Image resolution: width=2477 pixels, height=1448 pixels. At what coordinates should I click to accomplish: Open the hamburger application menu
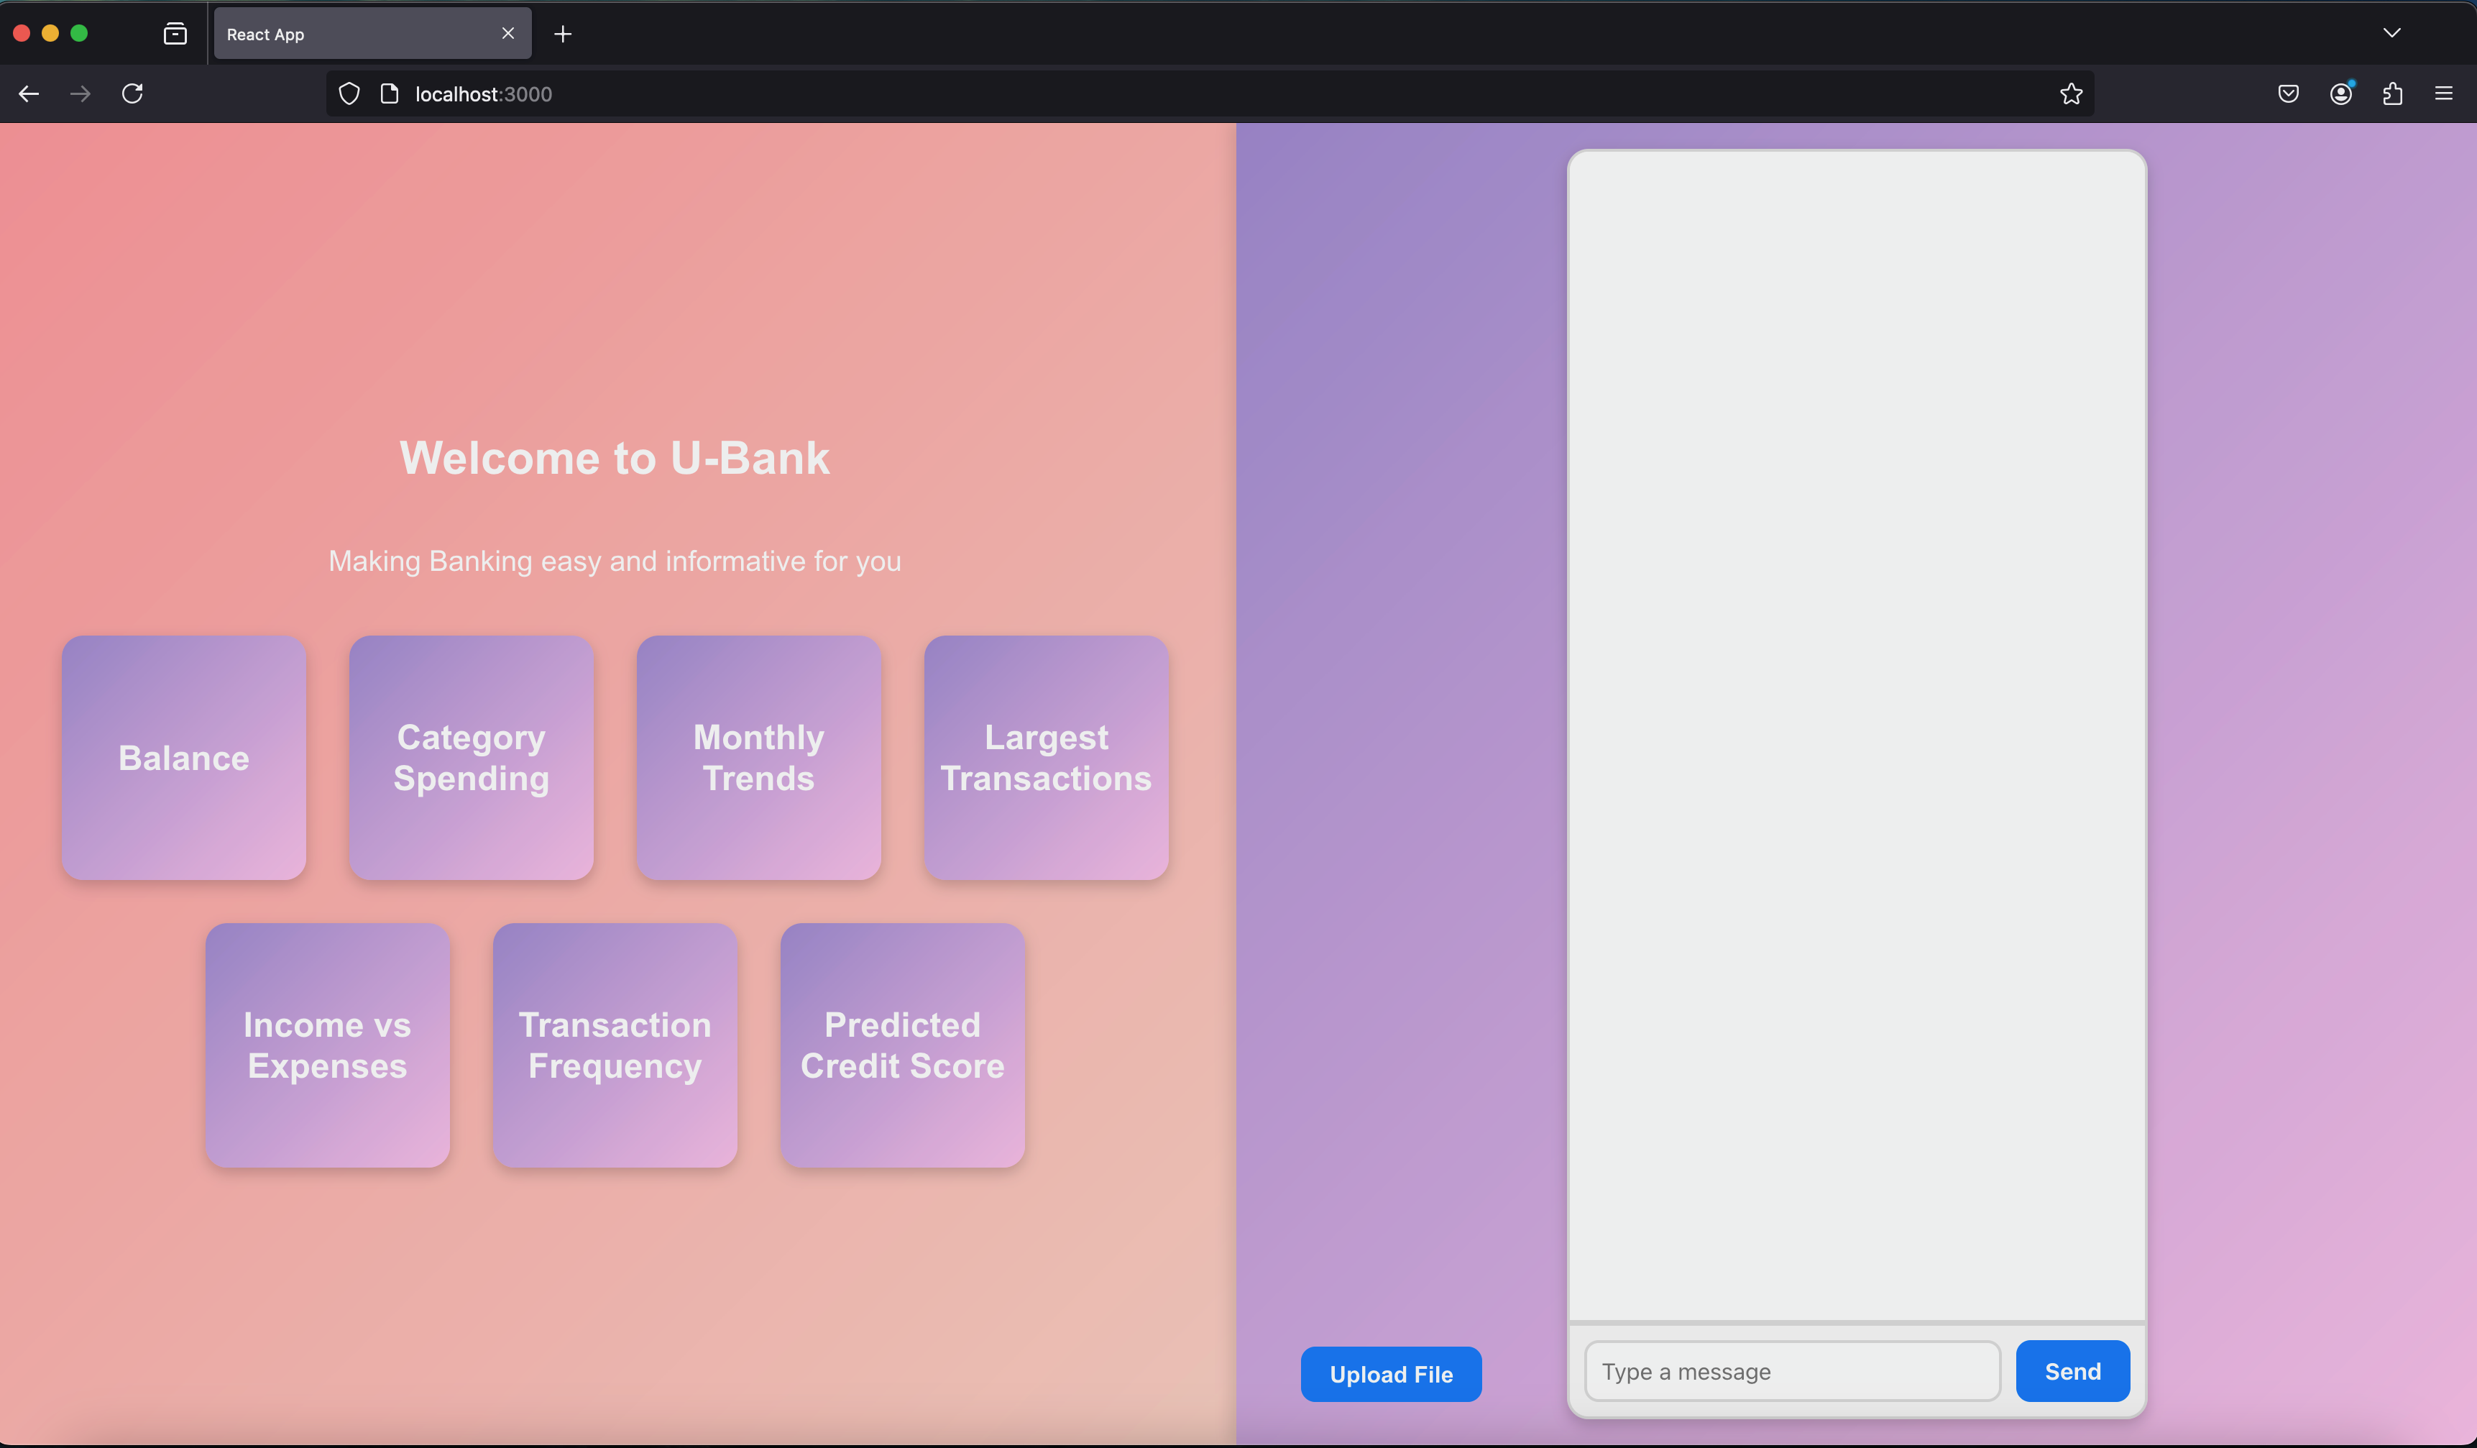tap(2444, 93)
